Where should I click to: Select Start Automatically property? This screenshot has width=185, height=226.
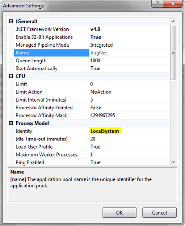[37, 69]
